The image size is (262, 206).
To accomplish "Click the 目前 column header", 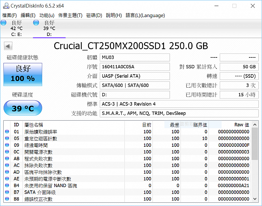I will (x=139, y=125).
